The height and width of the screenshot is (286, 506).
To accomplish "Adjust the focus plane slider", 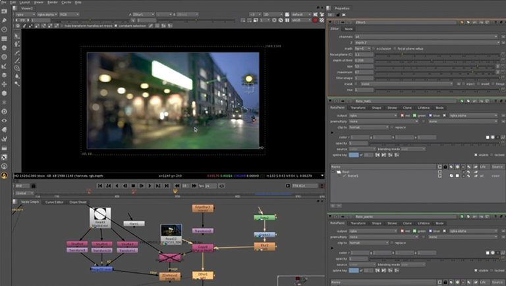I will pos(437,55).
